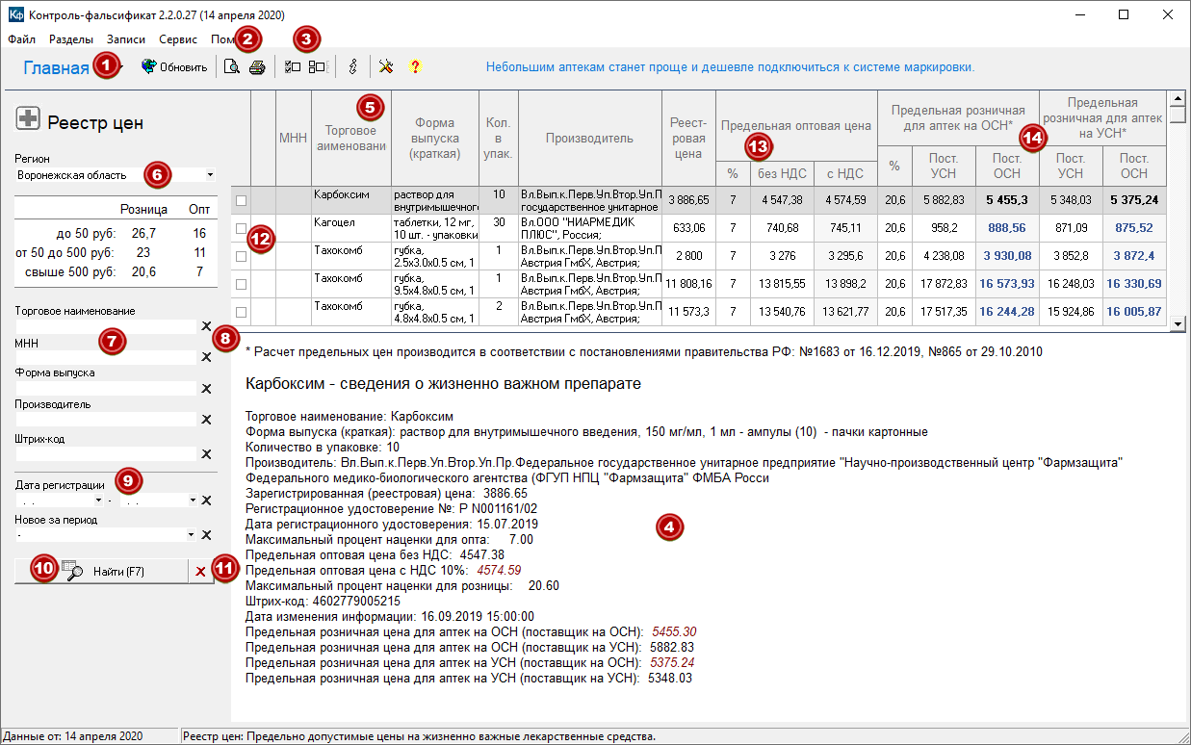Viewport: 1191px width, 745px height.
Task: Open the Разделы menu
Action: pos(71,39)
